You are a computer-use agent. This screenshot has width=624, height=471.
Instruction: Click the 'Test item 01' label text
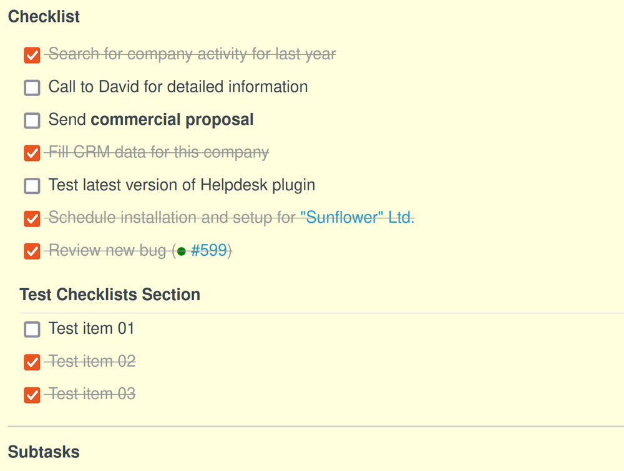pyautogui.click(x=91, y=329)
